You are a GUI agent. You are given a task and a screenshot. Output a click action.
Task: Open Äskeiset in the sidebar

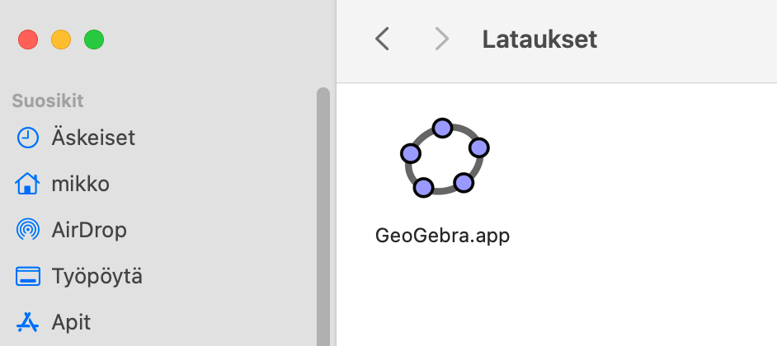[x=93, y=138]
